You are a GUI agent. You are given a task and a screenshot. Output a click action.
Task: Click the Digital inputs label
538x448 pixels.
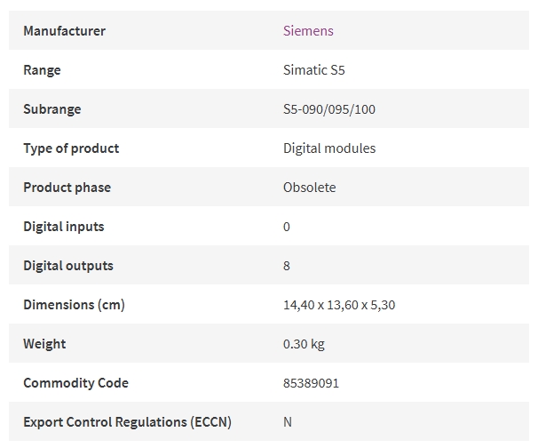click(x=64, y=227)
